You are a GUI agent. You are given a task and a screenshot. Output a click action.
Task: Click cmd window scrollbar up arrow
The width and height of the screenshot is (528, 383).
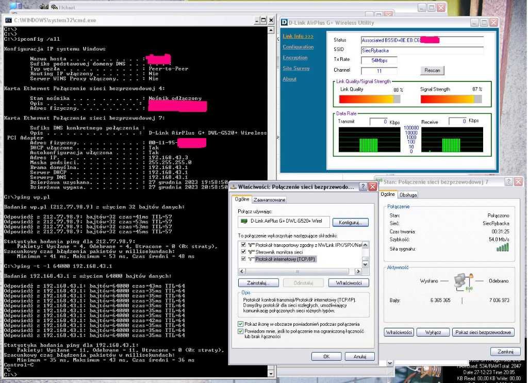(271, 30)
